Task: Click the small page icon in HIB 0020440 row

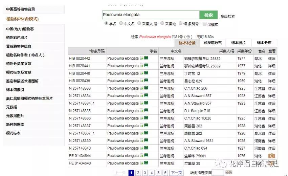Action: 141,73
